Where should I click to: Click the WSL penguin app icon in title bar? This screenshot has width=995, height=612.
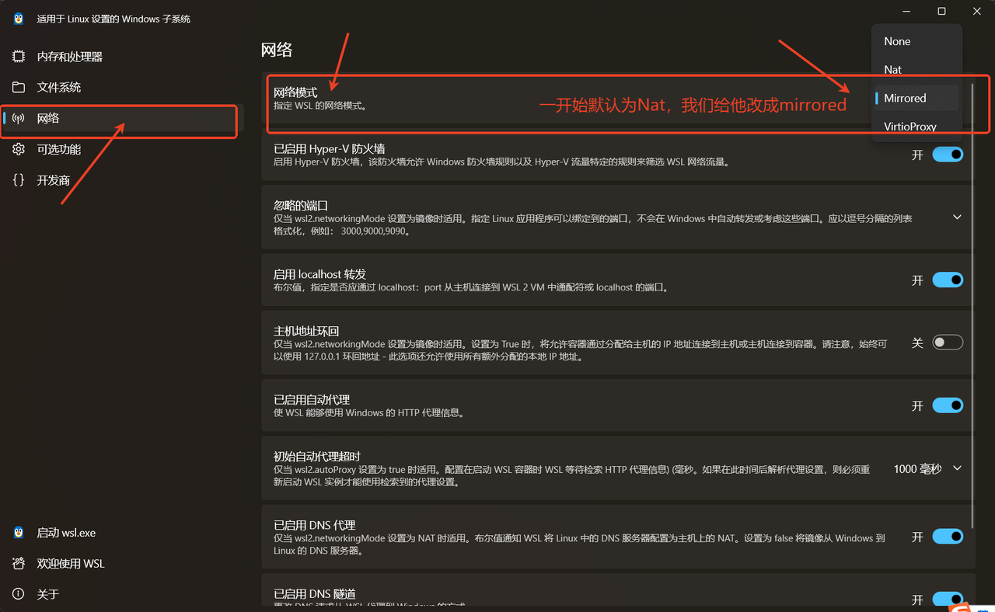pos(19,19)
